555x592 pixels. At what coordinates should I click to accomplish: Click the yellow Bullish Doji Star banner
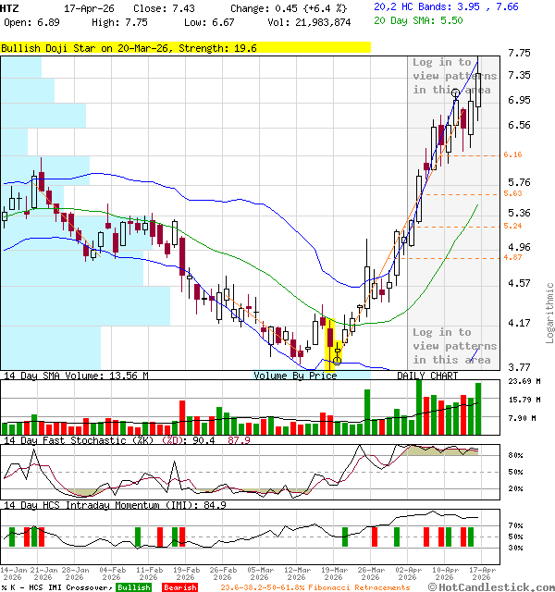[185, 47]
